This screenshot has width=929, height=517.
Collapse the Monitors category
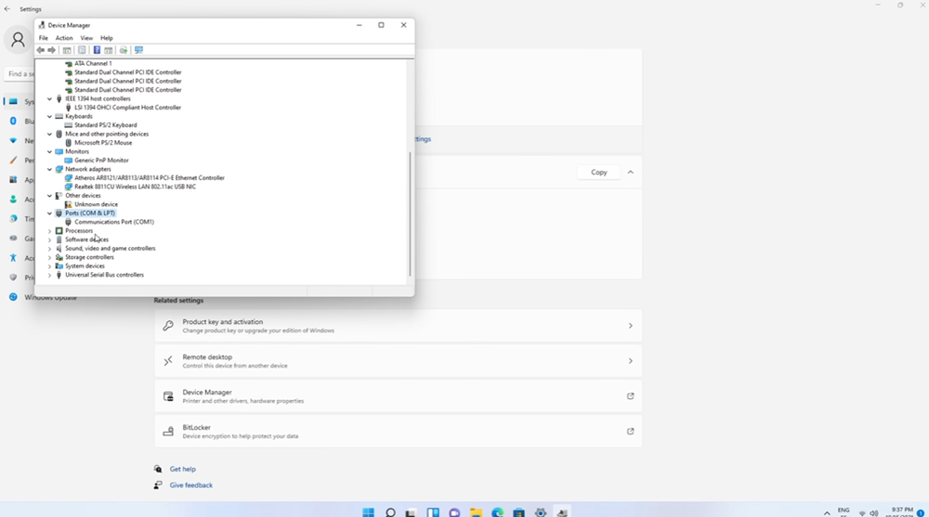point(50,151)
